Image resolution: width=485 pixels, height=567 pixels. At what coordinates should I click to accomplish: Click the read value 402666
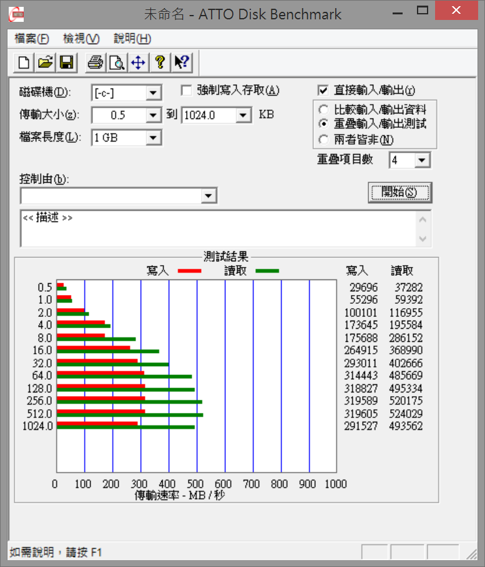[x=406, y=364]
